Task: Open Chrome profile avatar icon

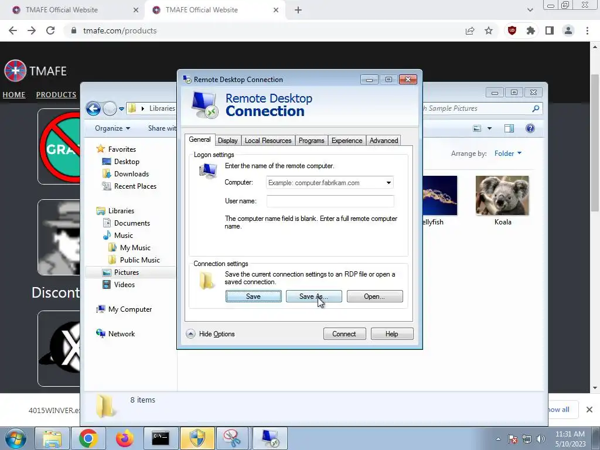Action: (568, 30)
